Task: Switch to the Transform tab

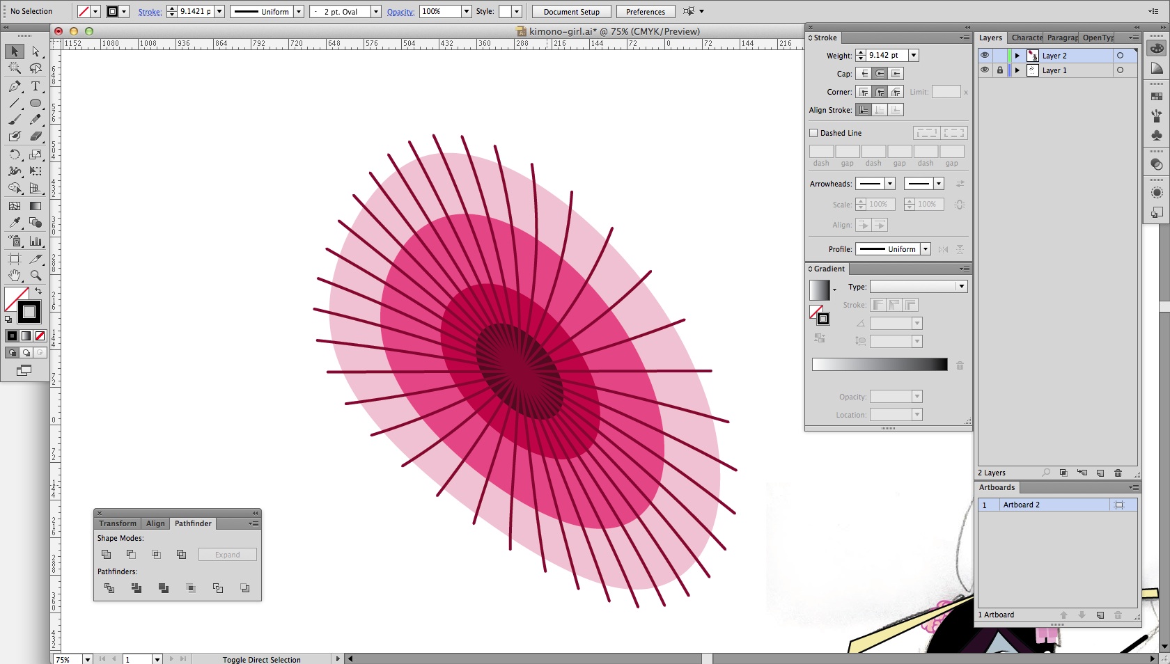Action: coord(118,523)
